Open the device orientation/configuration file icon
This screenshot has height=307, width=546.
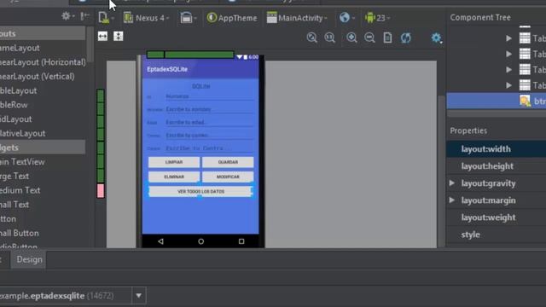[x=106, y=17]
